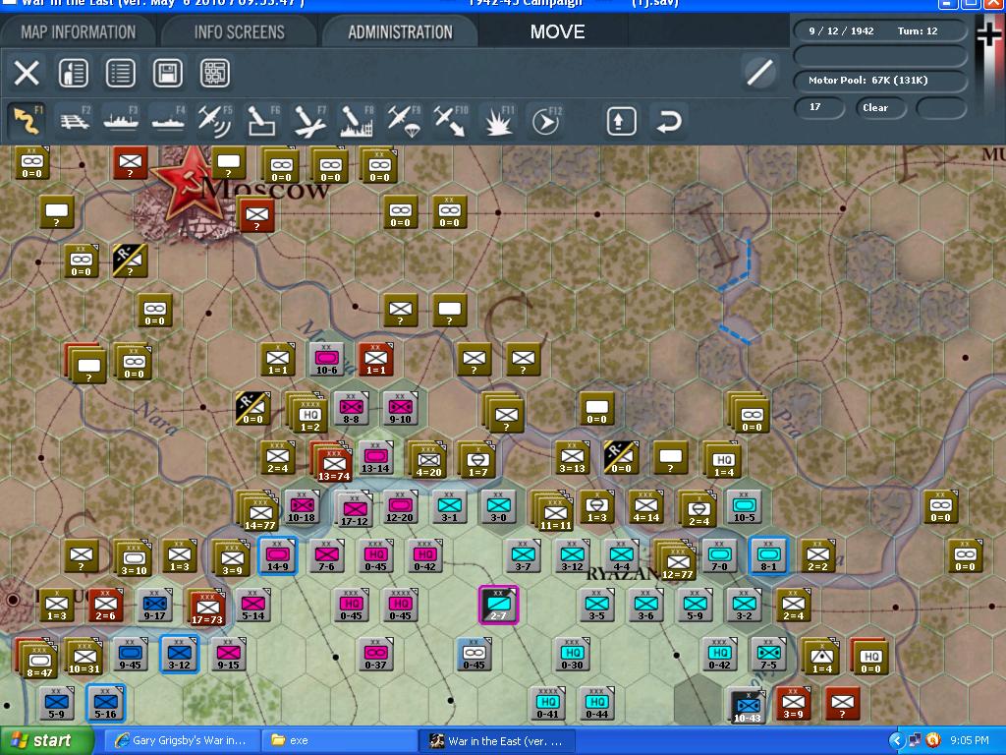Select the cyan 7-5 unit counter
Viewport: 1006px width, 755px height.
[768, 654]
